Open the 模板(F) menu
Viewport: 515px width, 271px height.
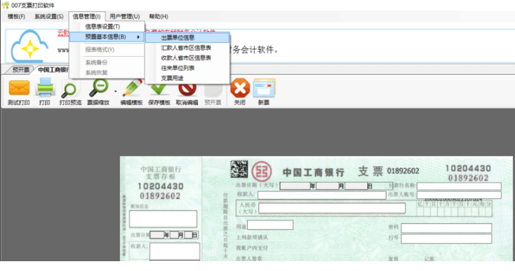click(x=16, y=16)
